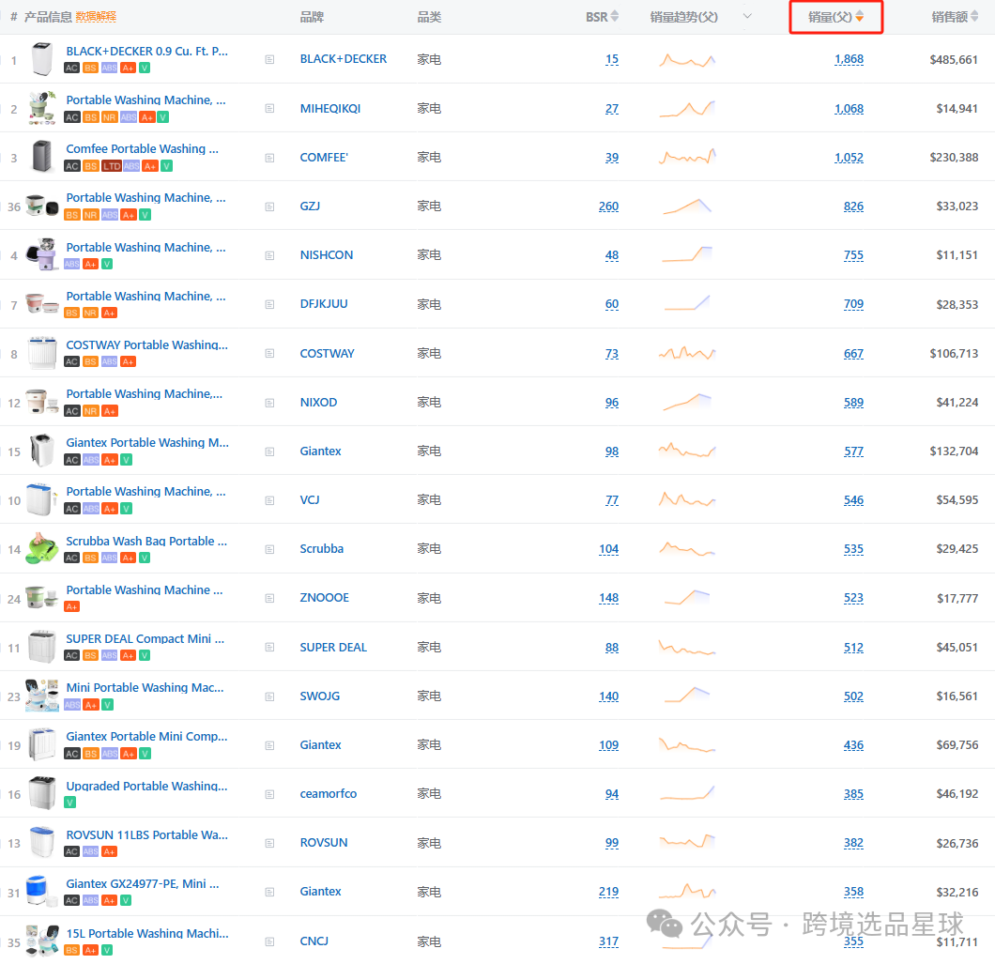Click the green V badge in the ceamorfco row
The width and height of the screenshot is (995, 964).
point(69,803)
